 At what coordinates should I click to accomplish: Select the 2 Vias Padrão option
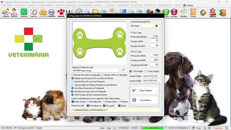click(145, 71)
